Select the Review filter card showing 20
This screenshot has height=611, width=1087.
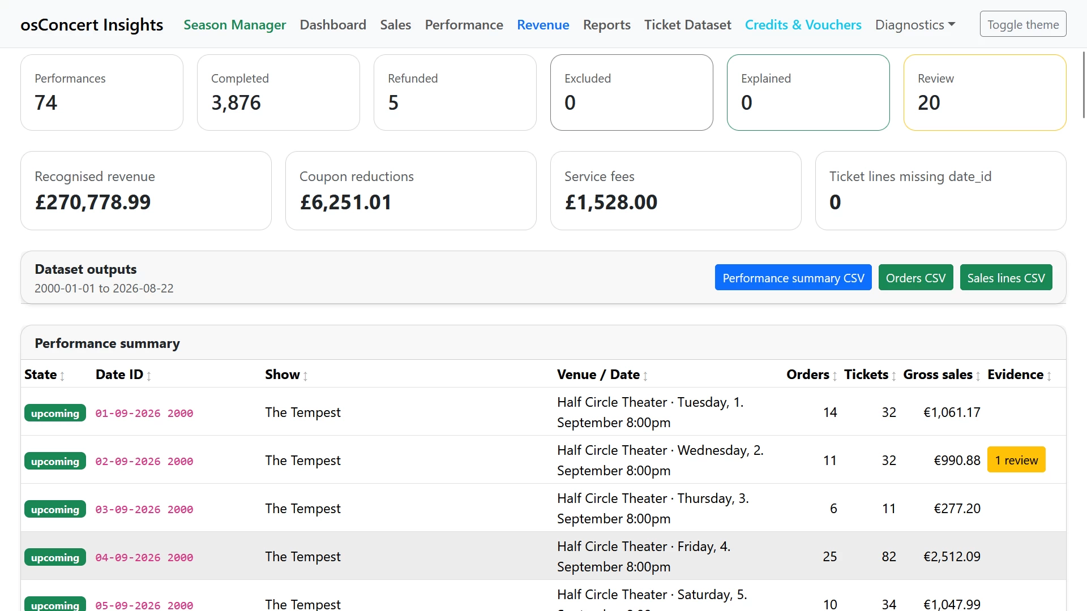[985, 93]
